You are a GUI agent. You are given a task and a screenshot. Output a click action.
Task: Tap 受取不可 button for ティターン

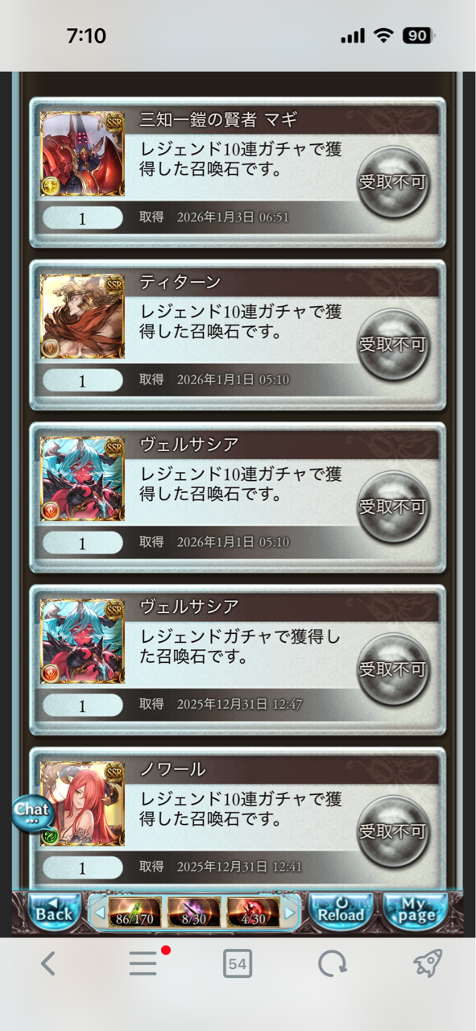(x=392, y=345)
